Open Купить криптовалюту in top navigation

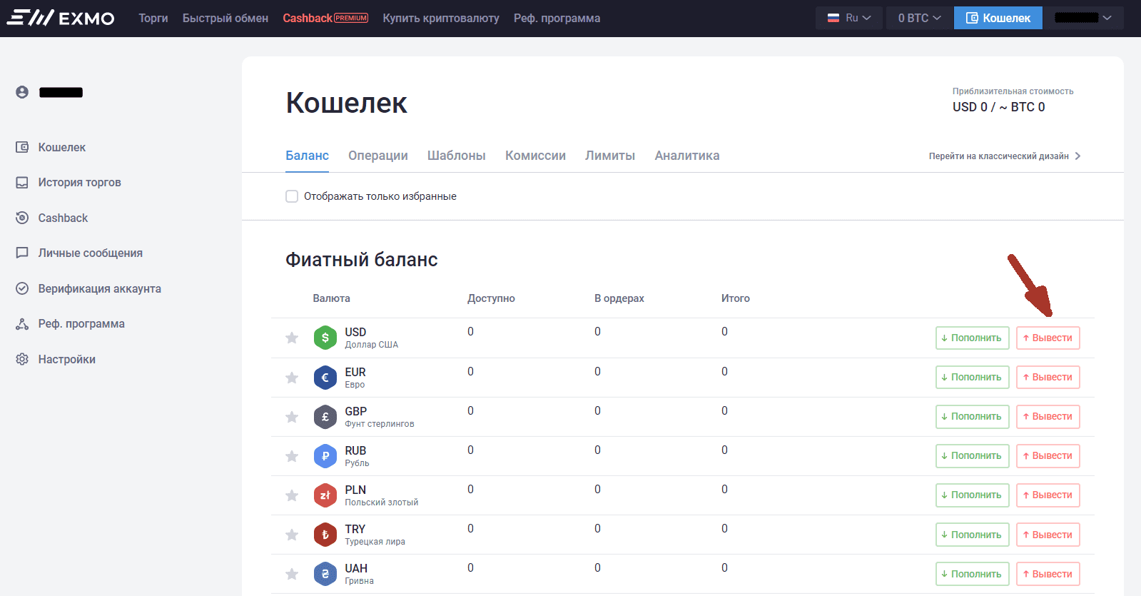[441, 18]
